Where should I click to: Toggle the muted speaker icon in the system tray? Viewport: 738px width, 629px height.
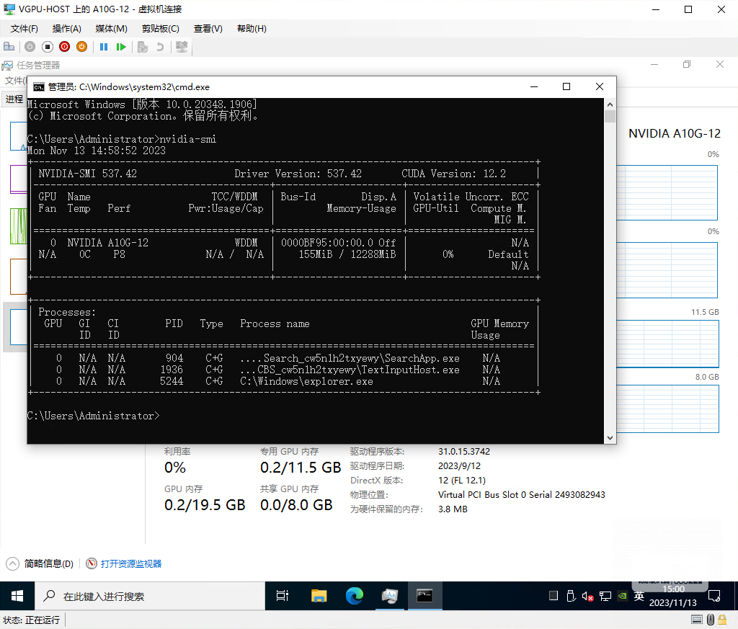pyautogui.click(x=587, y=596)
